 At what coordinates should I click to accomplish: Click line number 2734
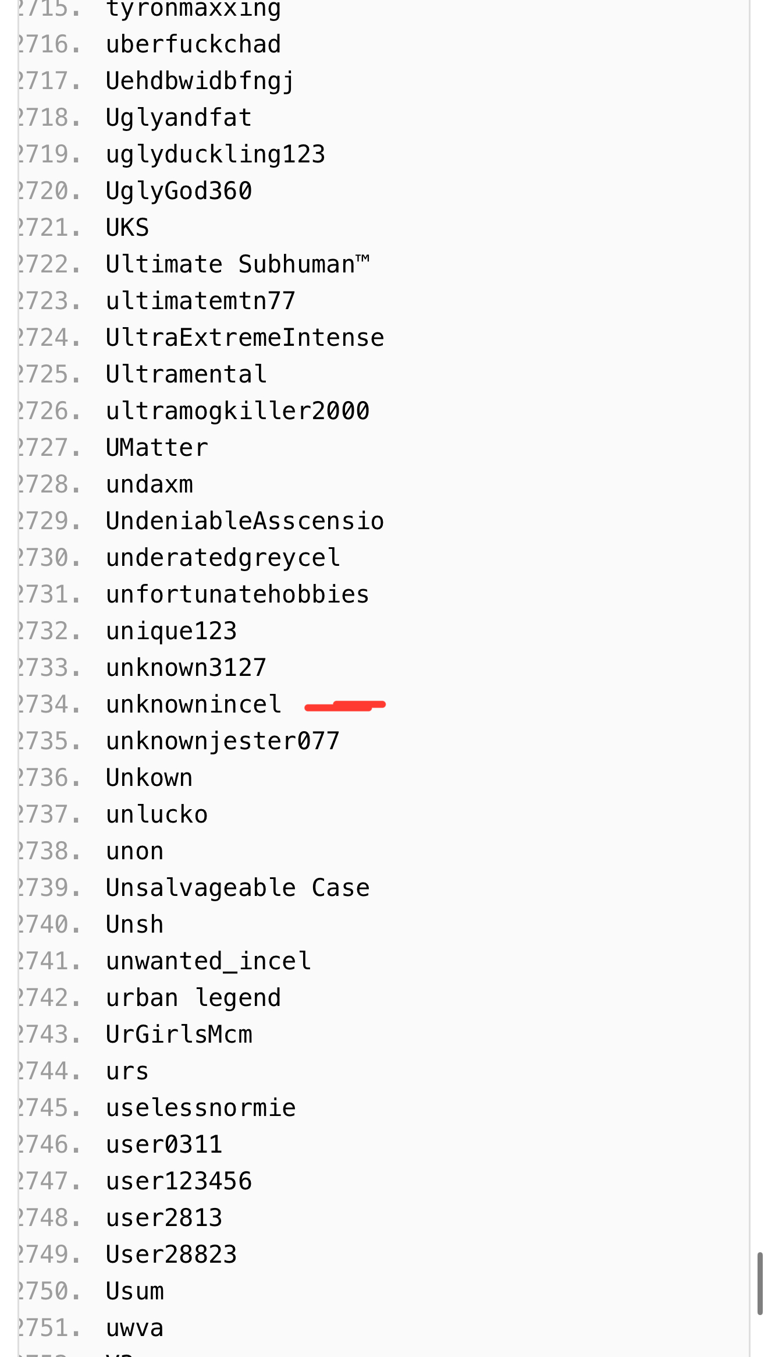49,704
